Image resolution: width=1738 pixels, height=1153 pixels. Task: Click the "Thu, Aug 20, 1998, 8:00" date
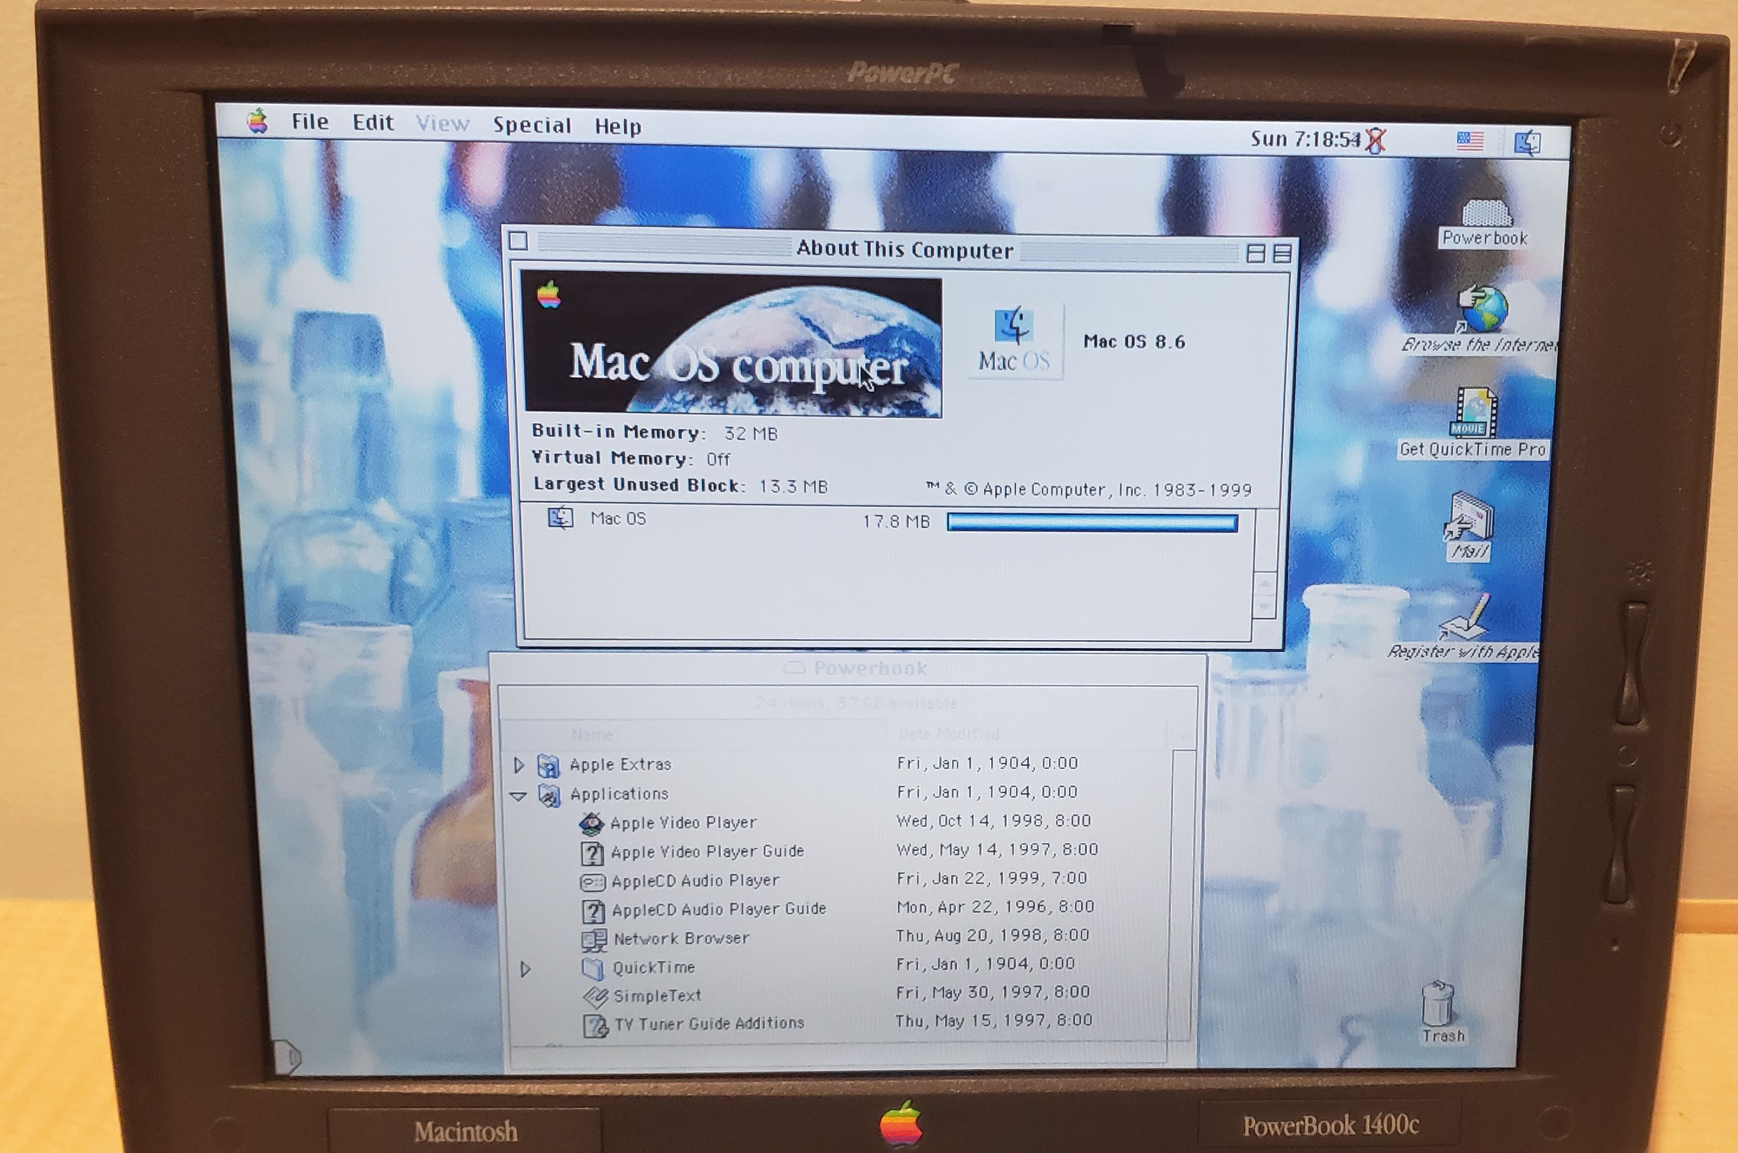tap(992, 935)
